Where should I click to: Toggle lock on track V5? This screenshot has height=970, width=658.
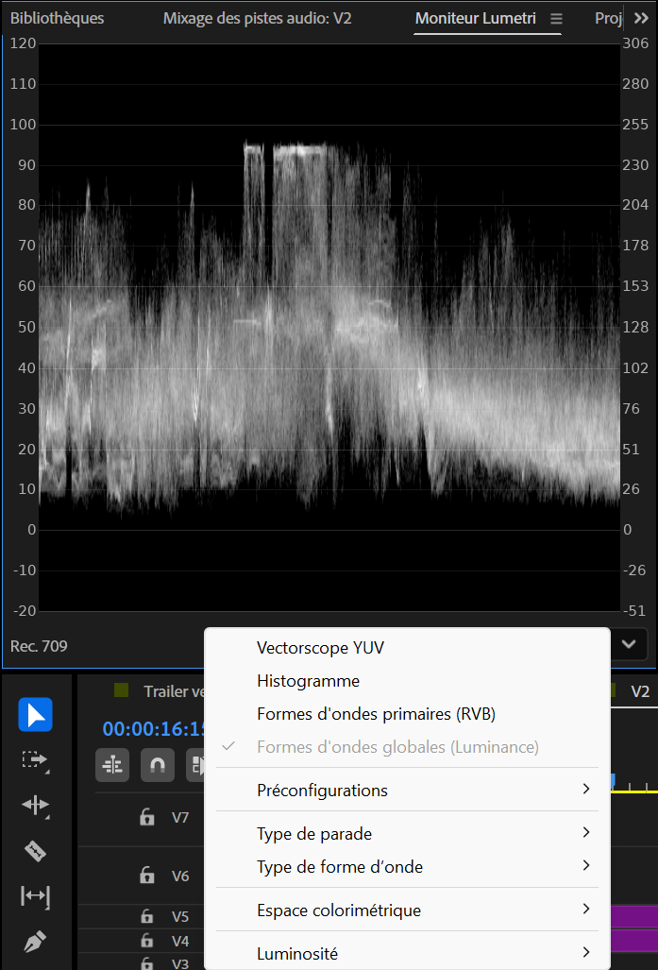coord(146,916)
